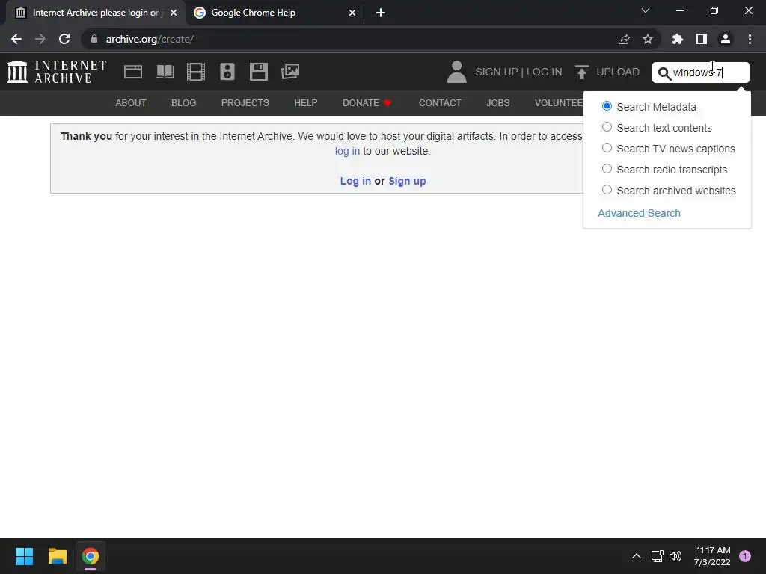Open a new tab with plus button
The height and width of the screenshot is (574, 766).
(x=381, y=13)
